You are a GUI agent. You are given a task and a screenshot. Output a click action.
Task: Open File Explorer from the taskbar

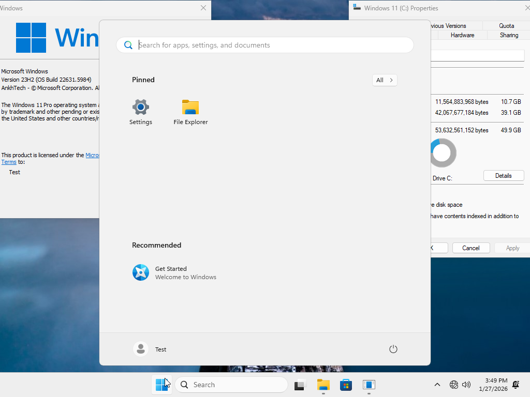point(323,385)
